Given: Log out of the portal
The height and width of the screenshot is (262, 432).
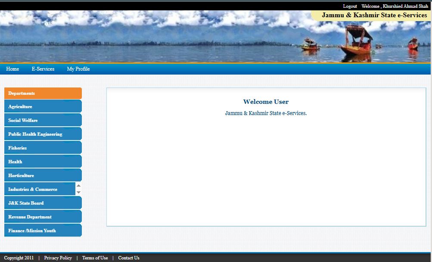Looking at the screenshot, I should click(350, 6).
